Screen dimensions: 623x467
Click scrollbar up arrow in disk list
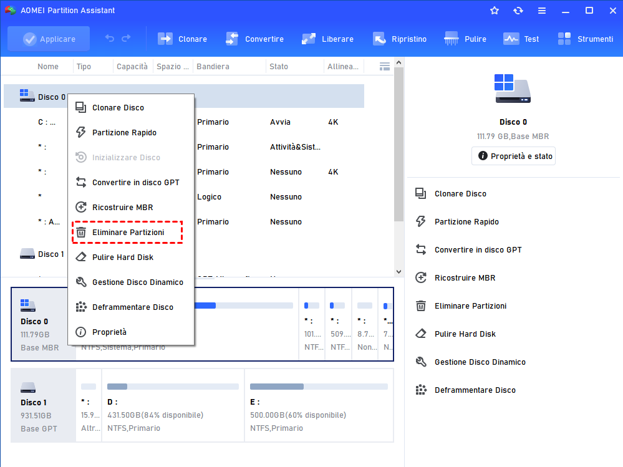(398, 63)
